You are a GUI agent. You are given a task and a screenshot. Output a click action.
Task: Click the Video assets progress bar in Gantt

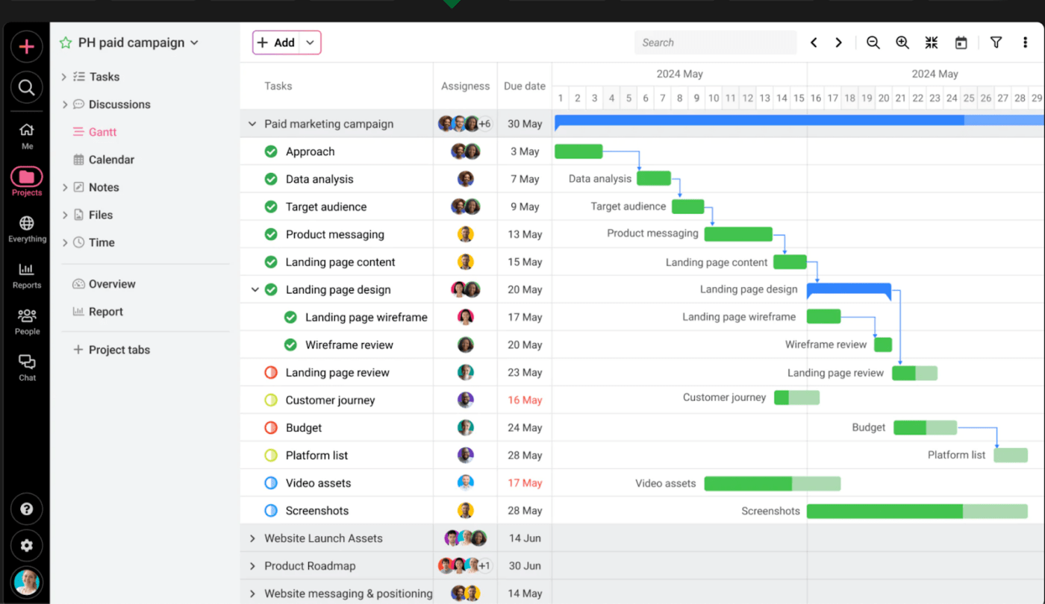pos(772,483)
